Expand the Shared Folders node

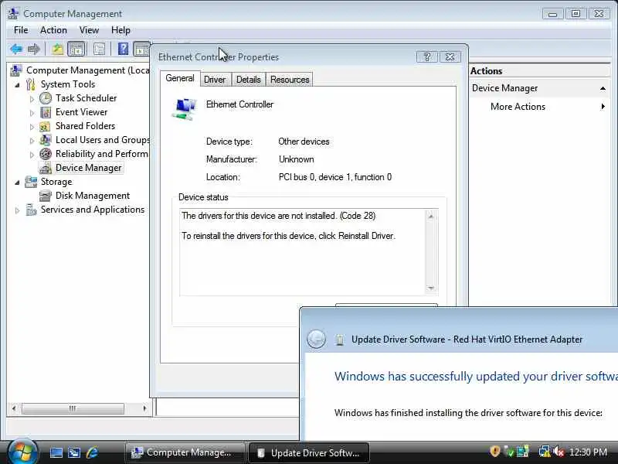tap(32, 127)
